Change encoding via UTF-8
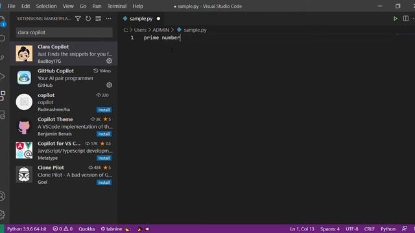This screenshot has width=415, height=233. (351, 228)
